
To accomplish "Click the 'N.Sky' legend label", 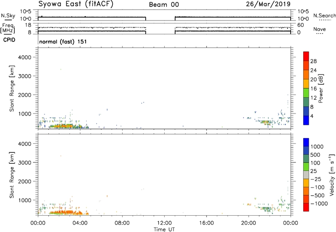I will (x=8, y=15).
